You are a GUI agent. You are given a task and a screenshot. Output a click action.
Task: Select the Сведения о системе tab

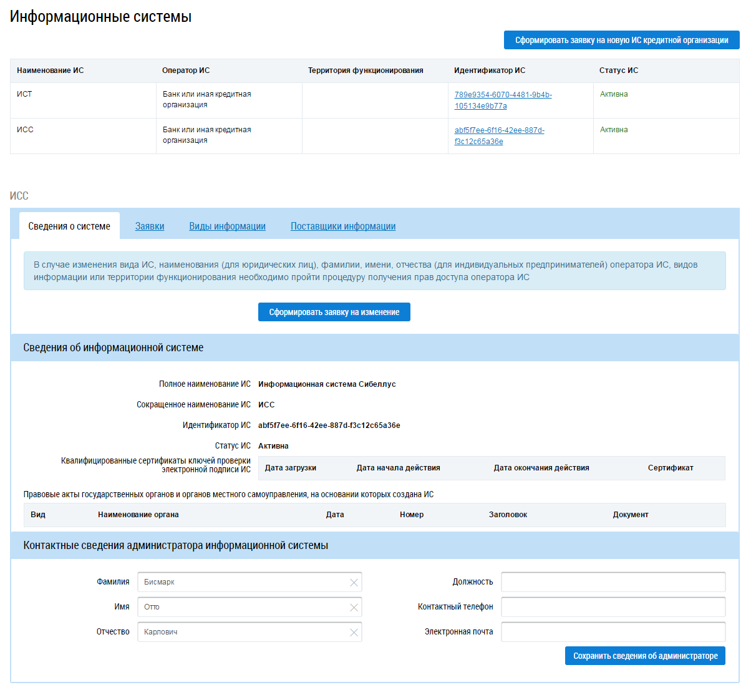69,226
